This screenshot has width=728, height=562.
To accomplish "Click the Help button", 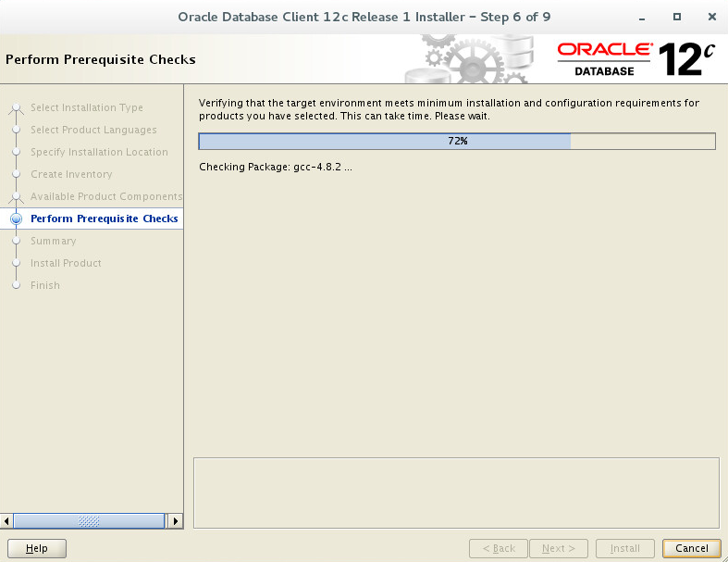I will (x=37, y=548).
